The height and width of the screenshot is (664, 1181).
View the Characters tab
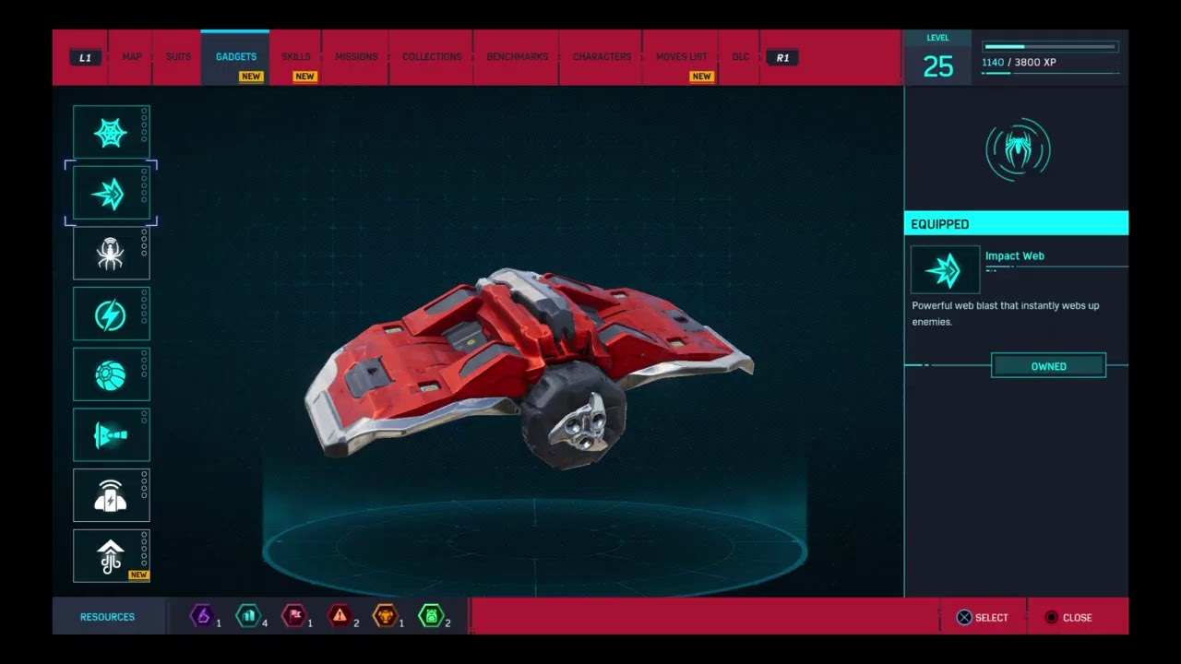[602, 57]
